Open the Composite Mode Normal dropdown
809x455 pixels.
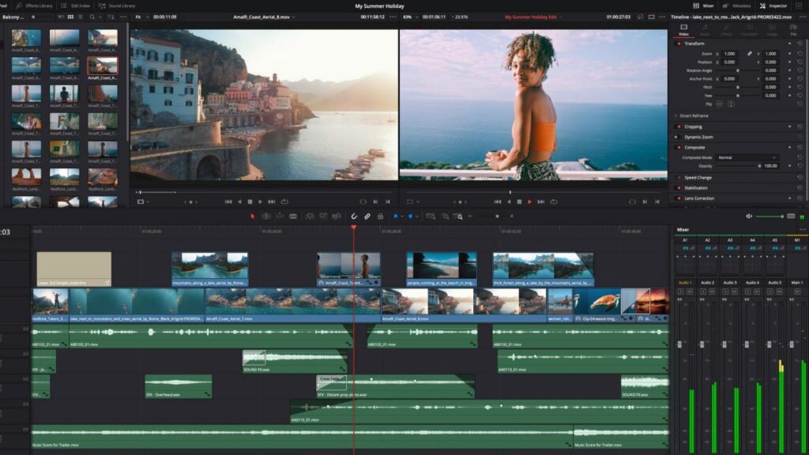coord(747,157)
